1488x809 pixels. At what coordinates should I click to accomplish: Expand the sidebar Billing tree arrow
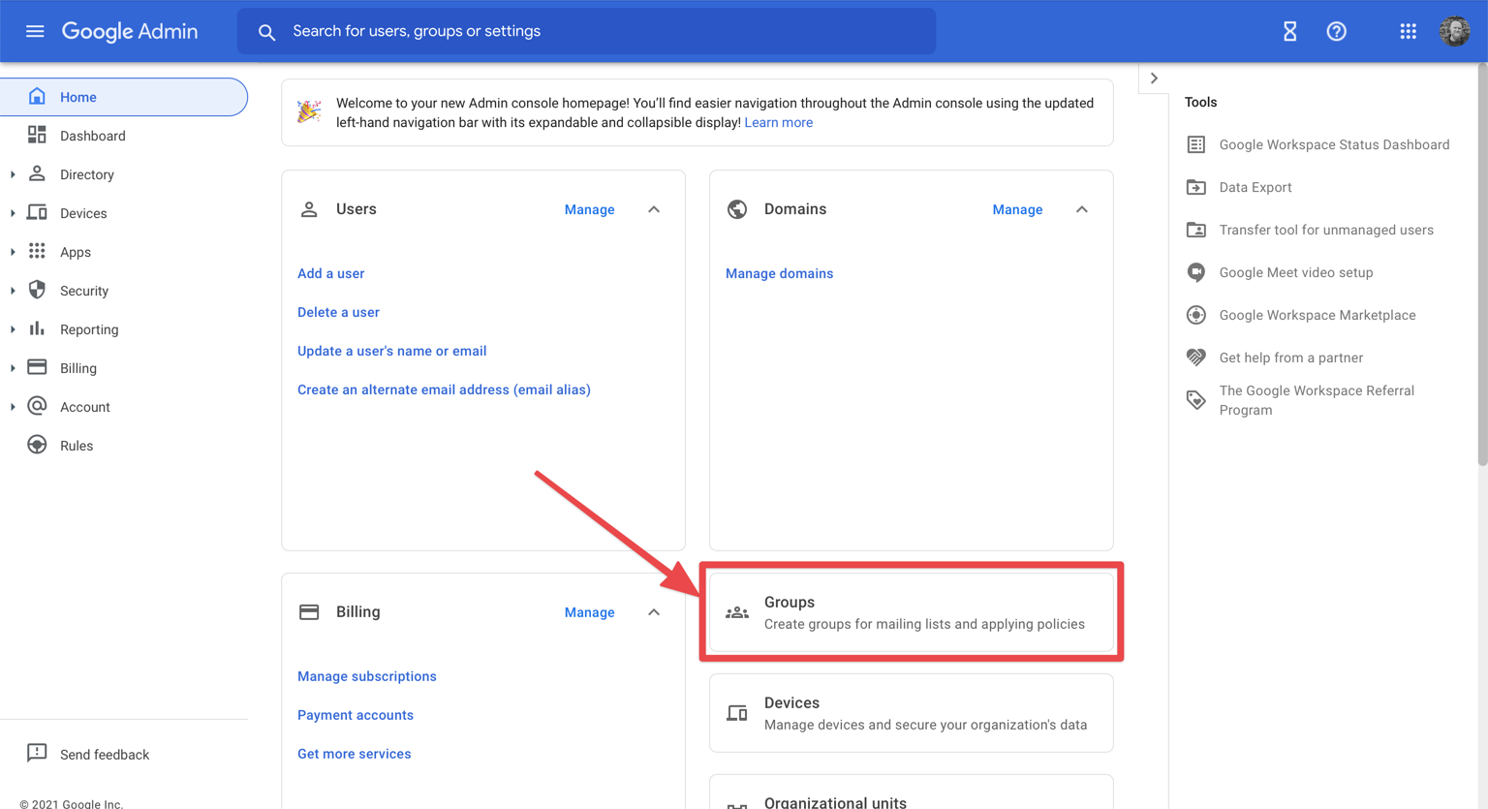(x=13, y=368)
